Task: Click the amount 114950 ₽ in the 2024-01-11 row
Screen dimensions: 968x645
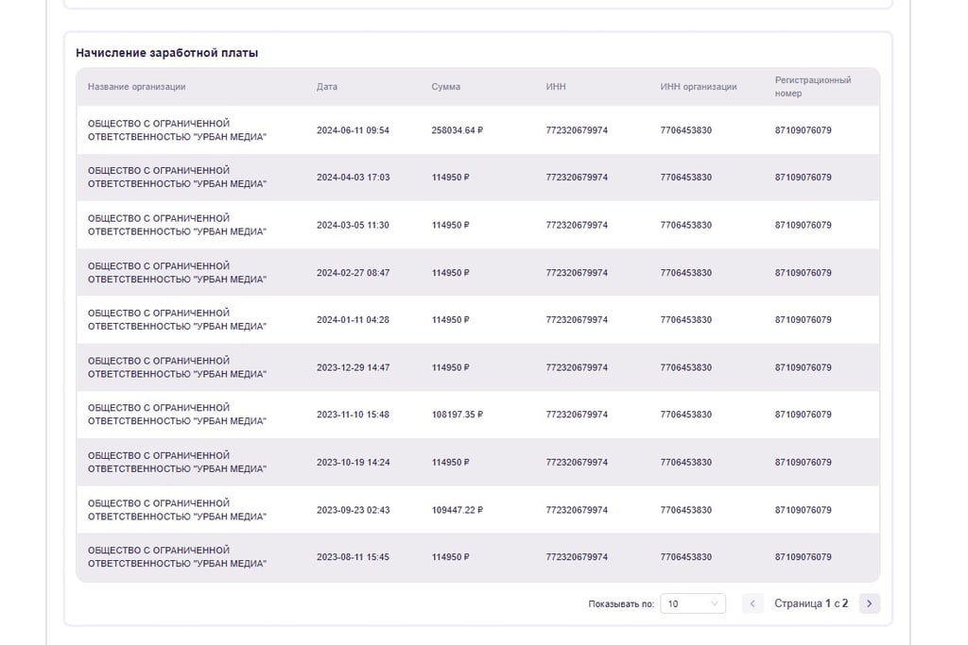Action: point(451,320)
